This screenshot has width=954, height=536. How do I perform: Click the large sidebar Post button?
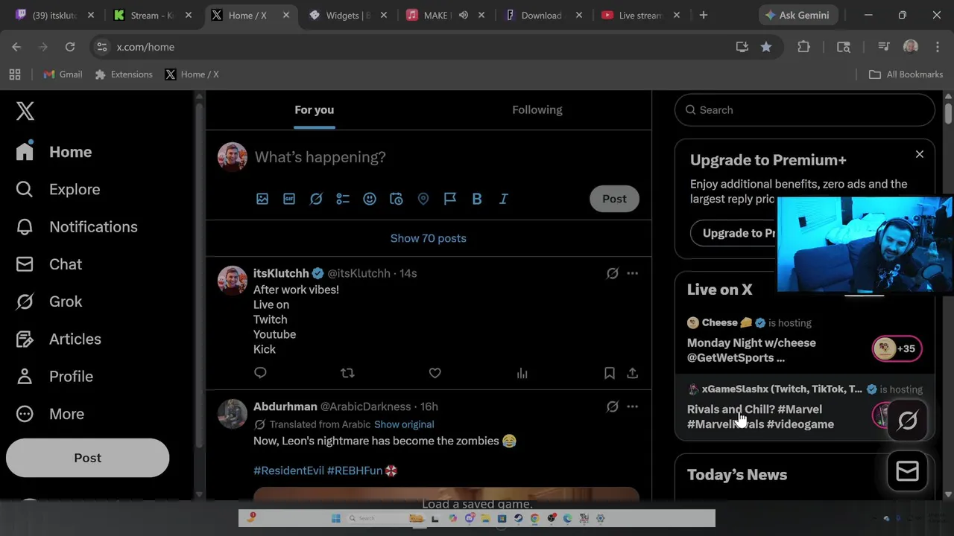point(88,458)
